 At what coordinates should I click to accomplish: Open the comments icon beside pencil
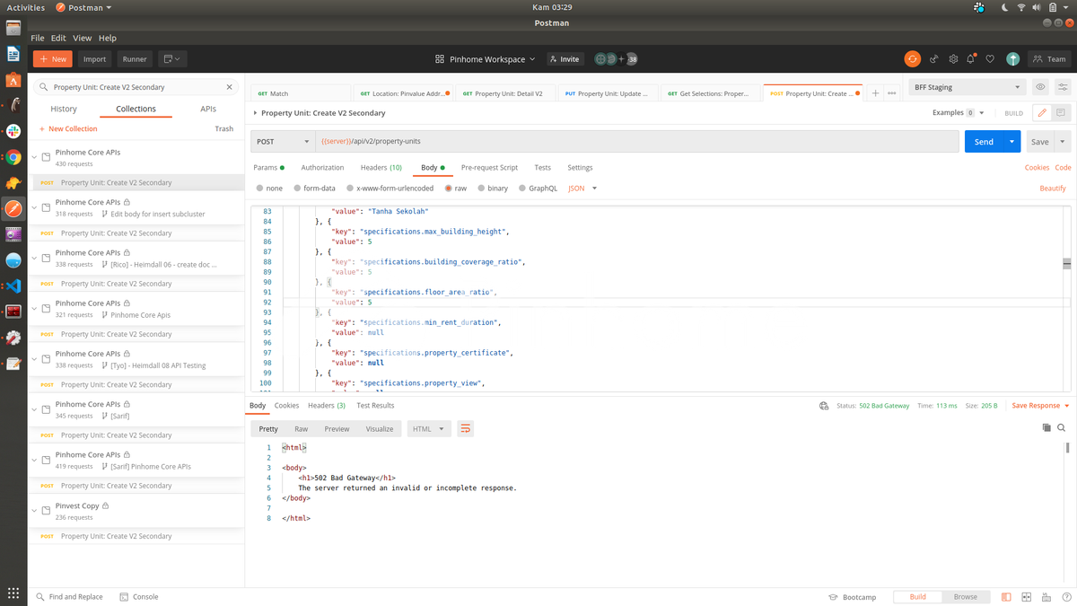pos(1061,113)
